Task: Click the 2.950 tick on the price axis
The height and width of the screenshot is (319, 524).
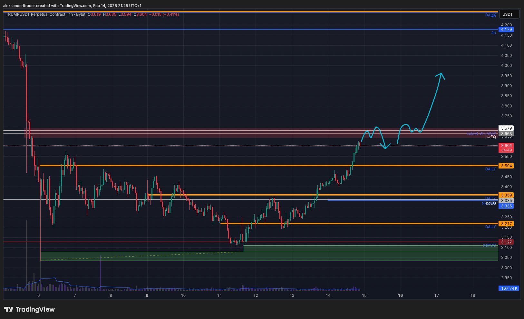Action: point(506,278)
